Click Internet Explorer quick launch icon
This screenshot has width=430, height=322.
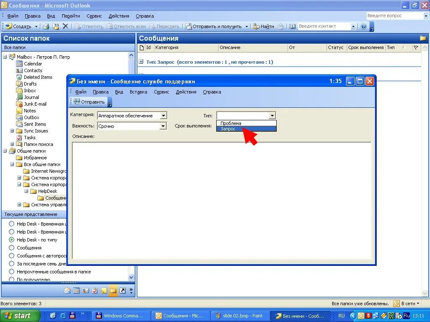click(x=63, y=316)
